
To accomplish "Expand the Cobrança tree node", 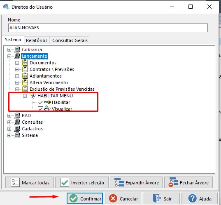I will click(x=9, y=50).
